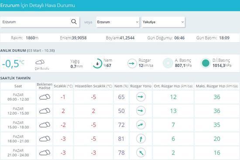240x160 pixels.
Task: Click the Ort. Rüzgar Hızı column header
Action: click(173, 86)
